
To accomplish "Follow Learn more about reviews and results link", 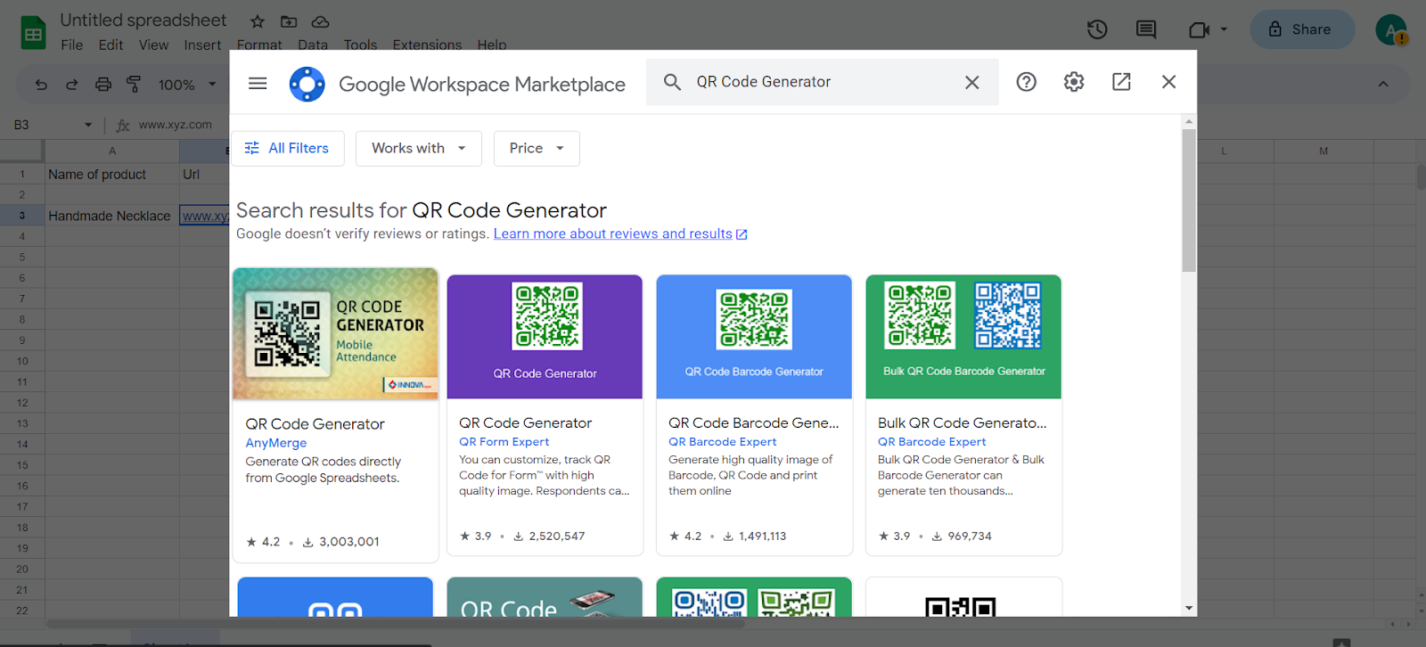I will [x=620, y=233].
